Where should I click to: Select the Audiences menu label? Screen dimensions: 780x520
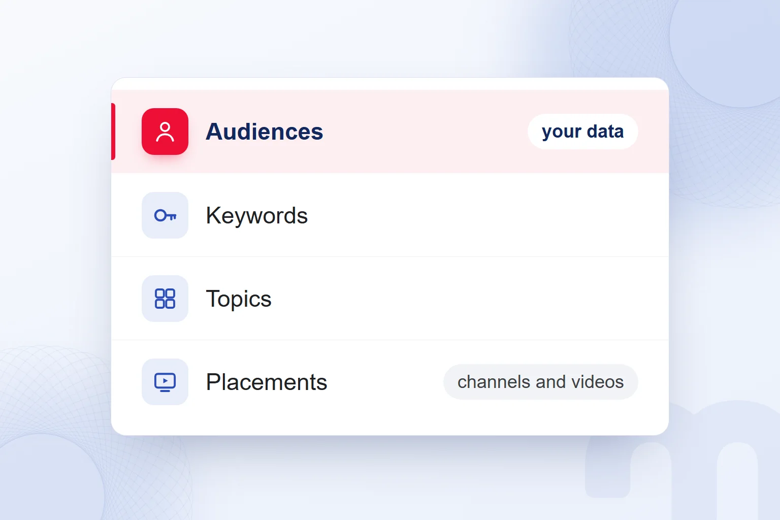(x=265, y=132)
